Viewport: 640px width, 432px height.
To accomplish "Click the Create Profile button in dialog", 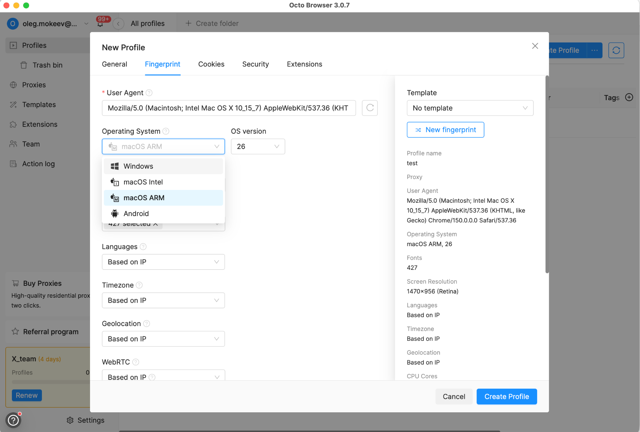I will point(507,396).
